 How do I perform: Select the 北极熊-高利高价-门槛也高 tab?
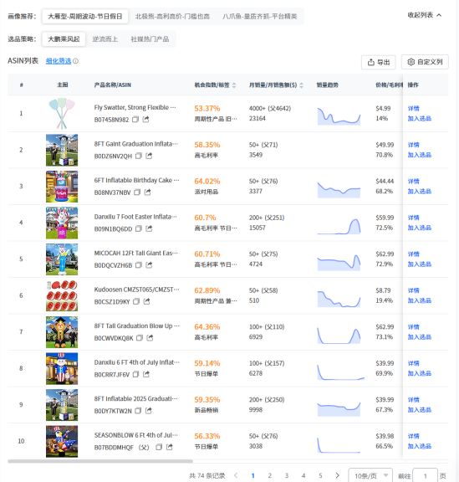172,16
